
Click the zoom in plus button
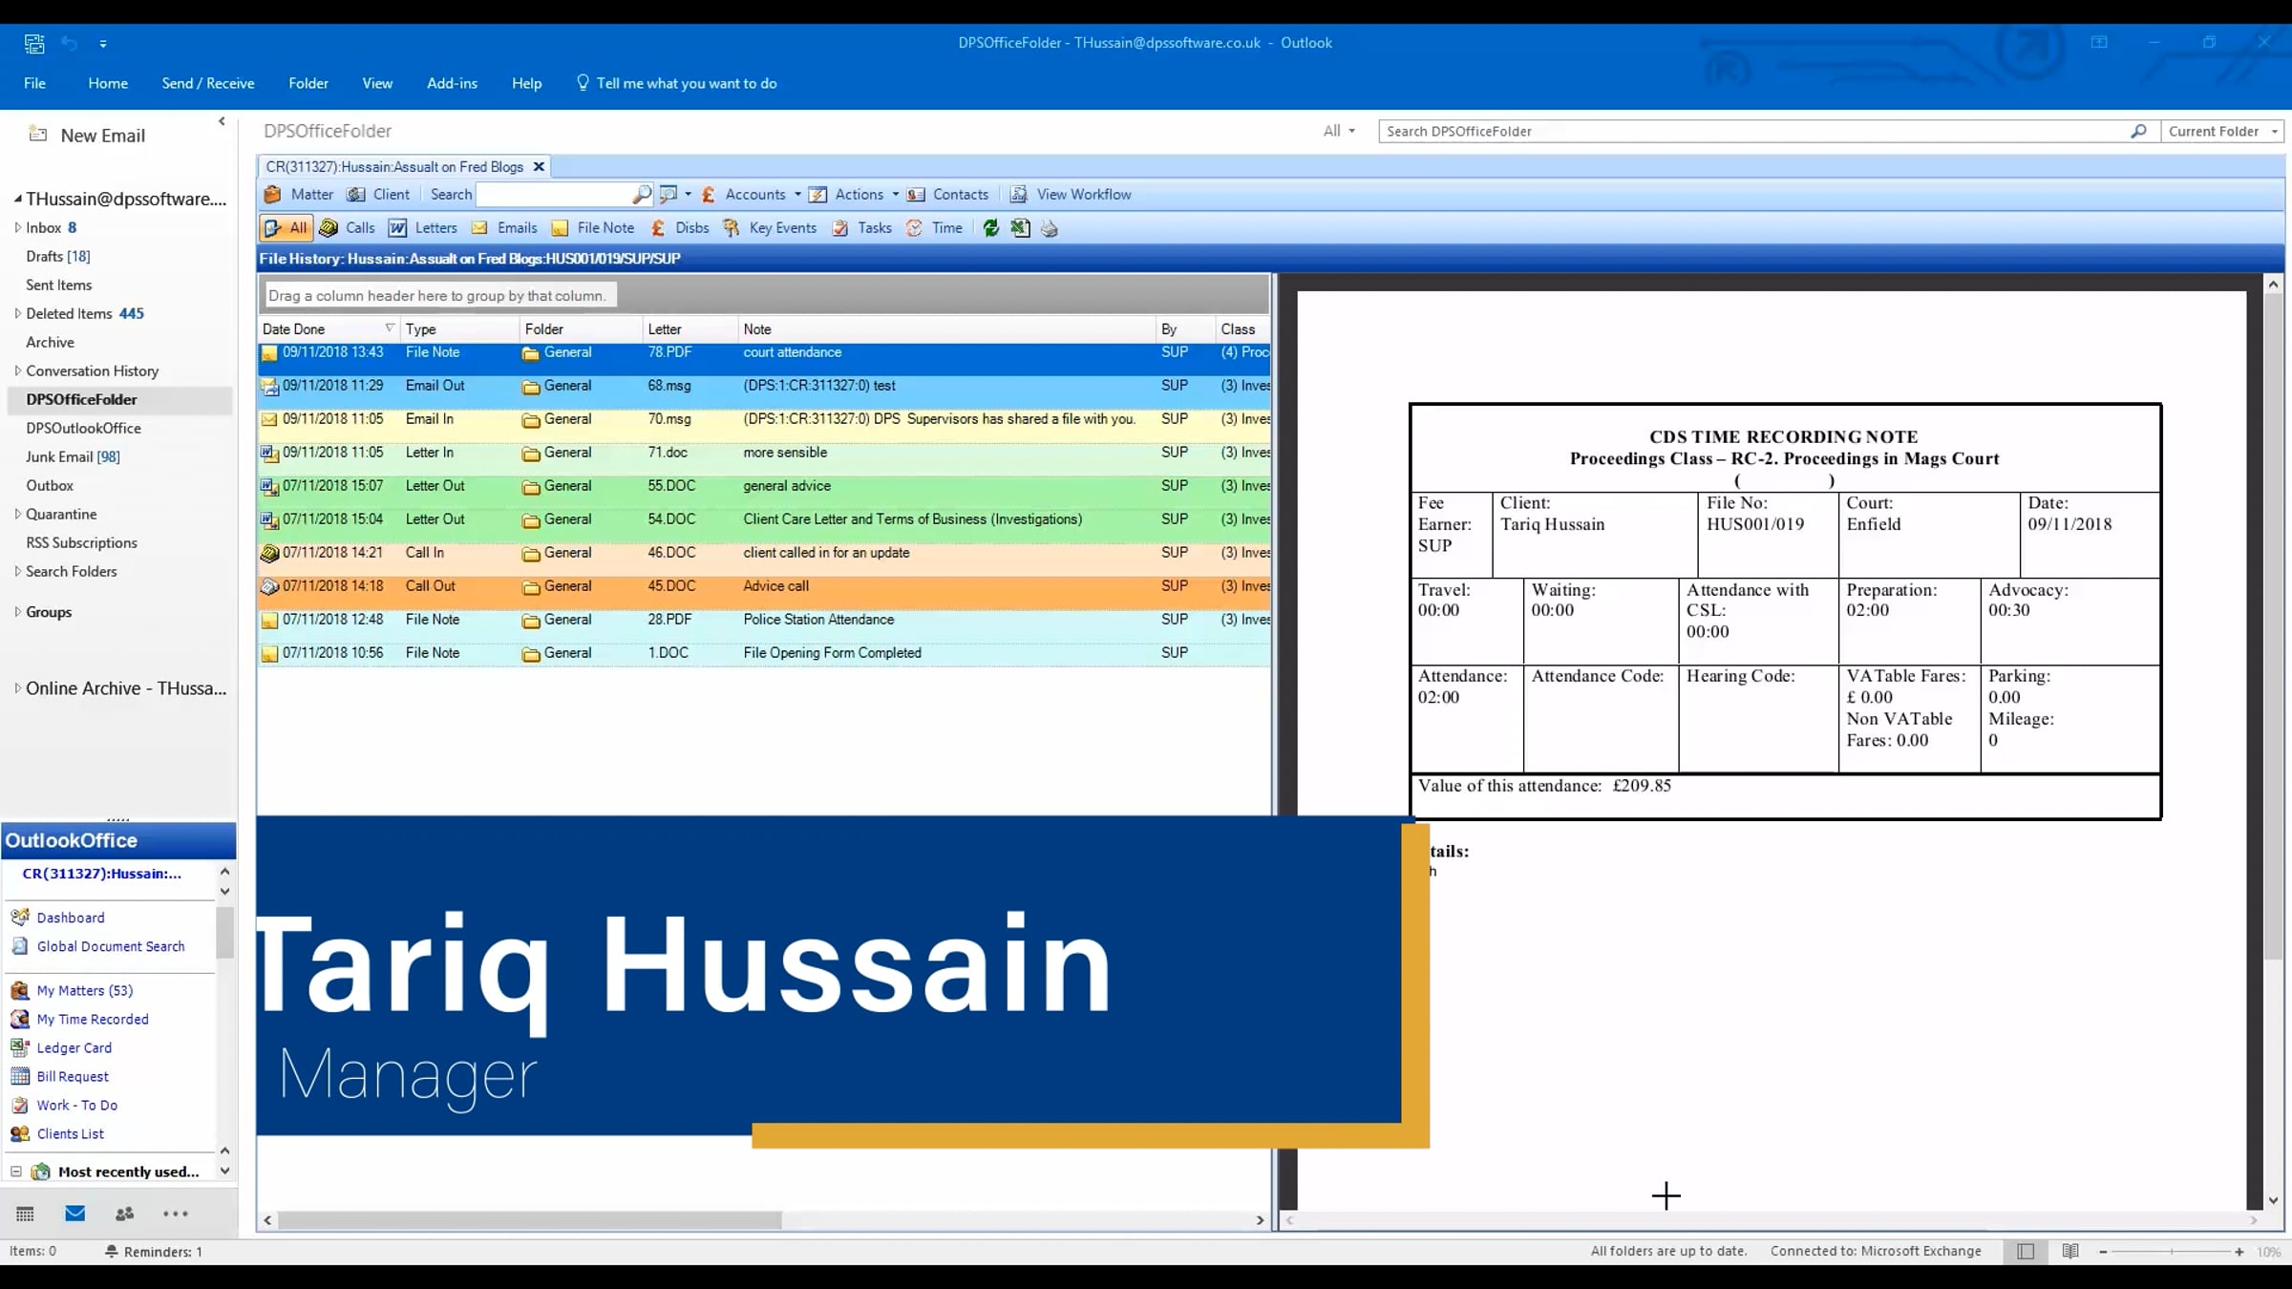click(2239, 1252)
